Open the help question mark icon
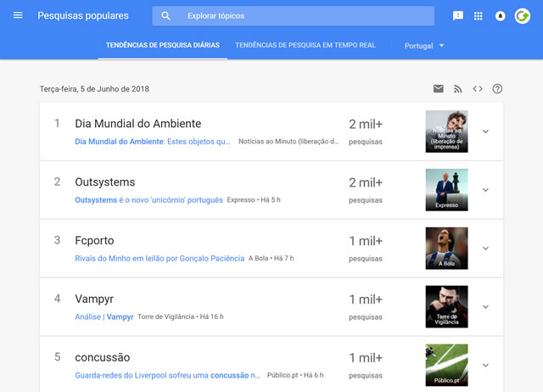Screen dimensions: 543x392 pyautogui.click(x=497, y=88)
